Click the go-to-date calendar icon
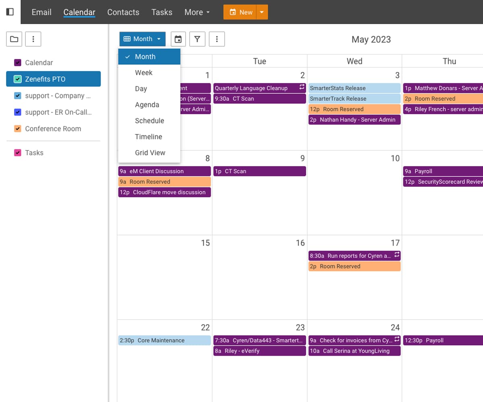This screenshot has width=483, height=402. (x=178, y=39)
